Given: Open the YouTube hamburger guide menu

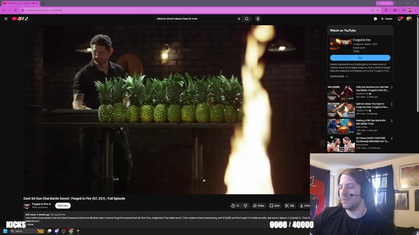Looking at the screenshot, I should 6,19.
